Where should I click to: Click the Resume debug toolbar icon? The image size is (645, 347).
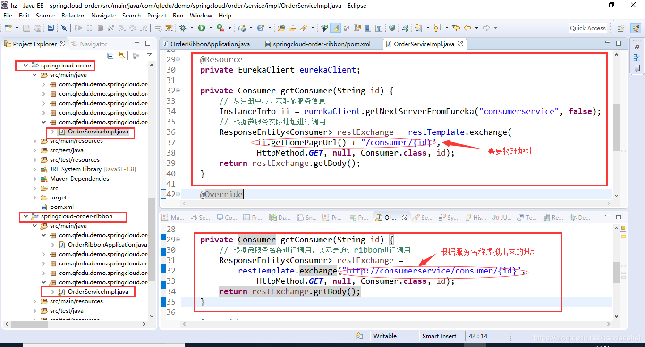click(x=78, y=28)
